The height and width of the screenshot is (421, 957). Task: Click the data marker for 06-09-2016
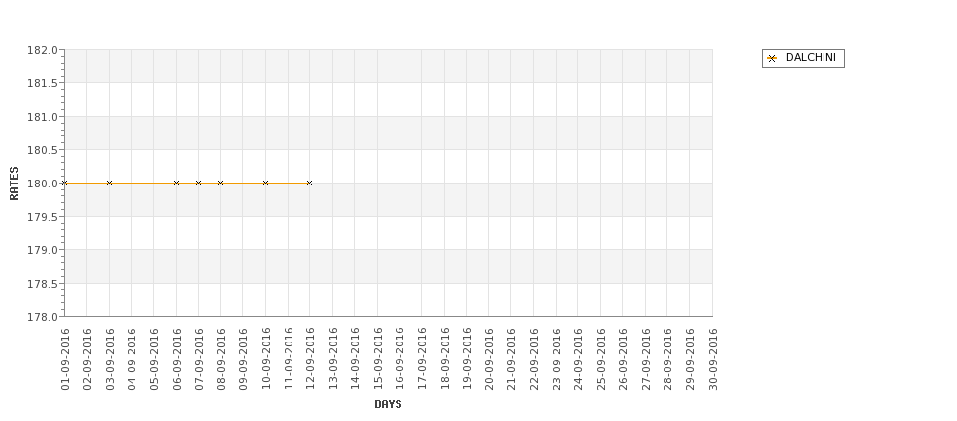pos(176,184)
